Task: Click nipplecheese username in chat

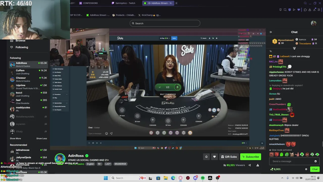Action: tap(276, 72)
